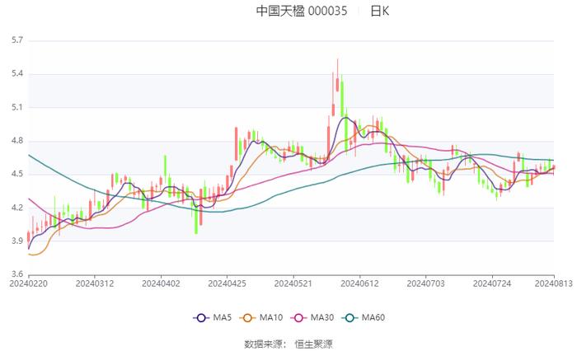The image size is (577, 351).
Task: Click the 3.6 y-axis label
Action: pyautogui.click(x=17, y=274)
